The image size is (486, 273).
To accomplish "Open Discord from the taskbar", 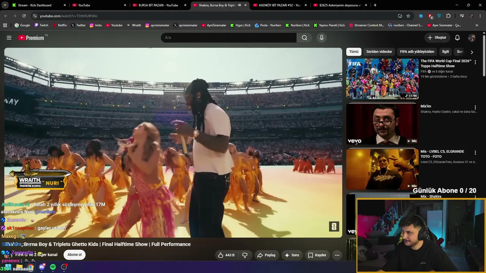I will click(42, 267).
